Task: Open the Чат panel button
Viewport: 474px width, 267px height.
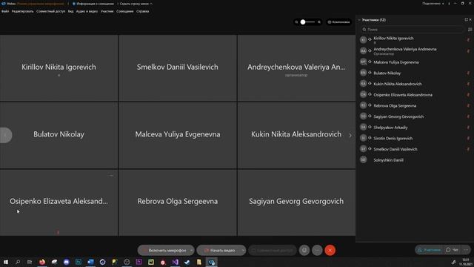Action: pyautogui.click(x=453, y=250)
